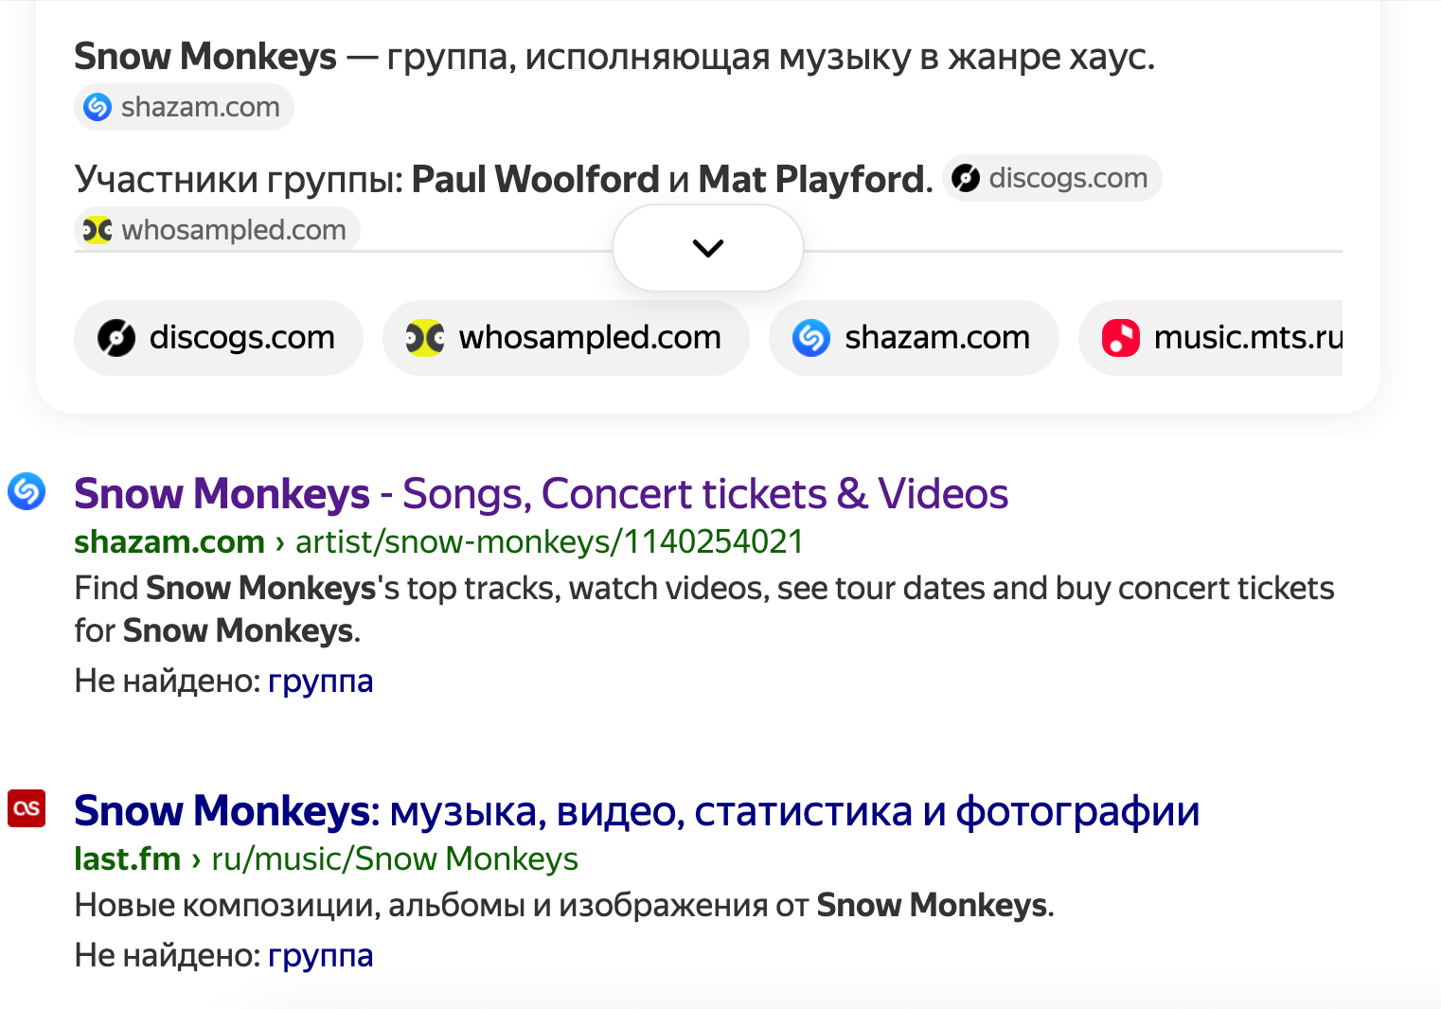Image resolution: width=1441 pixels, height=1009 pixels.
Task: Open the Last.fm Snow Monkeys result title
Action: point(636,811)
